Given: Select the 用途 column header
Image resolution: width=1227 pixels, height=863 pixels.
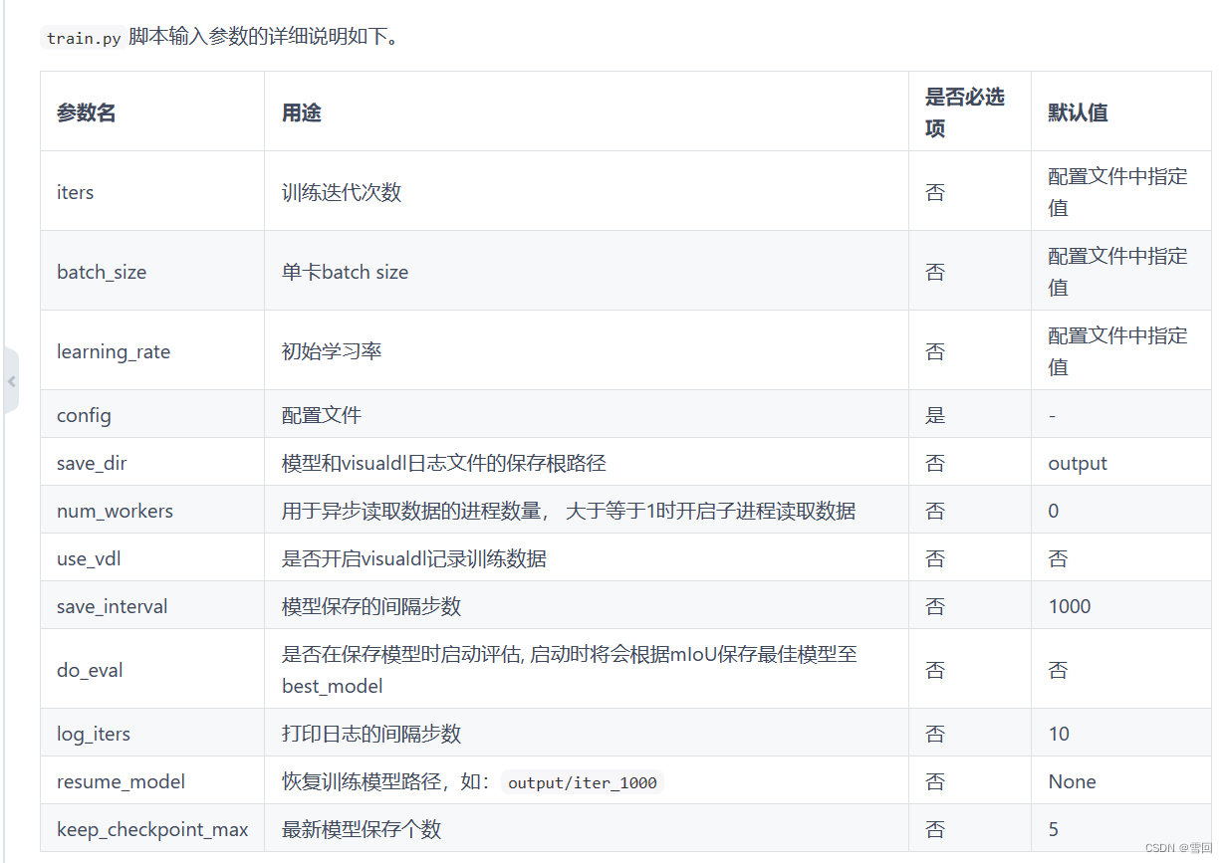Looking at the screenshot, I should (302, 110).
